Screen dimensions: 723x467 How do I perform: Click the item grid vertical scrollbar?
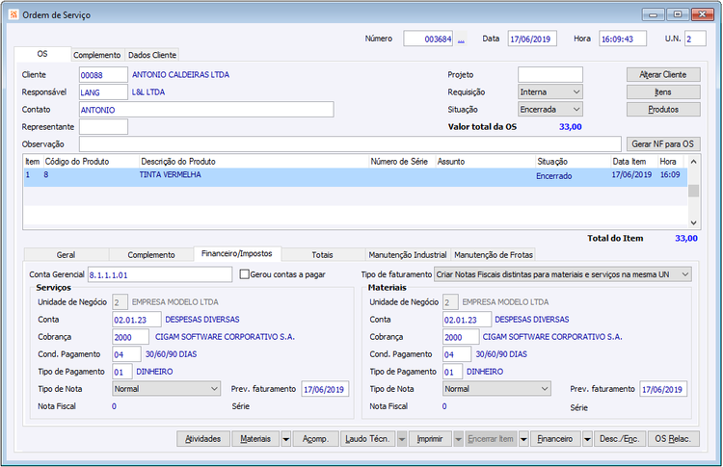[x=693, y=191]
